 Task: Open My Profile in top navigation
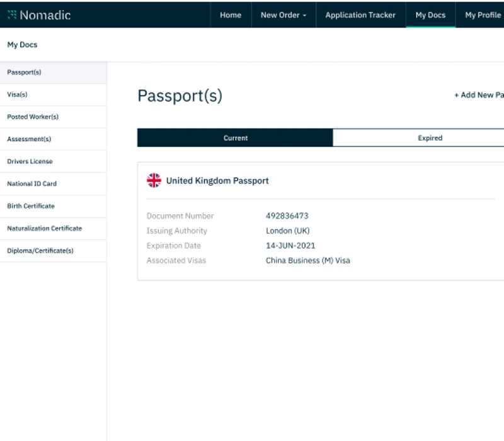coord(483,15)
